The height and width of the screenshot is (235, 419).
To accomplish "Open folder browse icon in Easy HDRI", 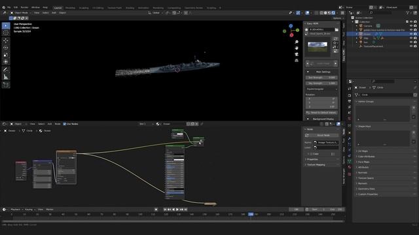I will point(337,29).
